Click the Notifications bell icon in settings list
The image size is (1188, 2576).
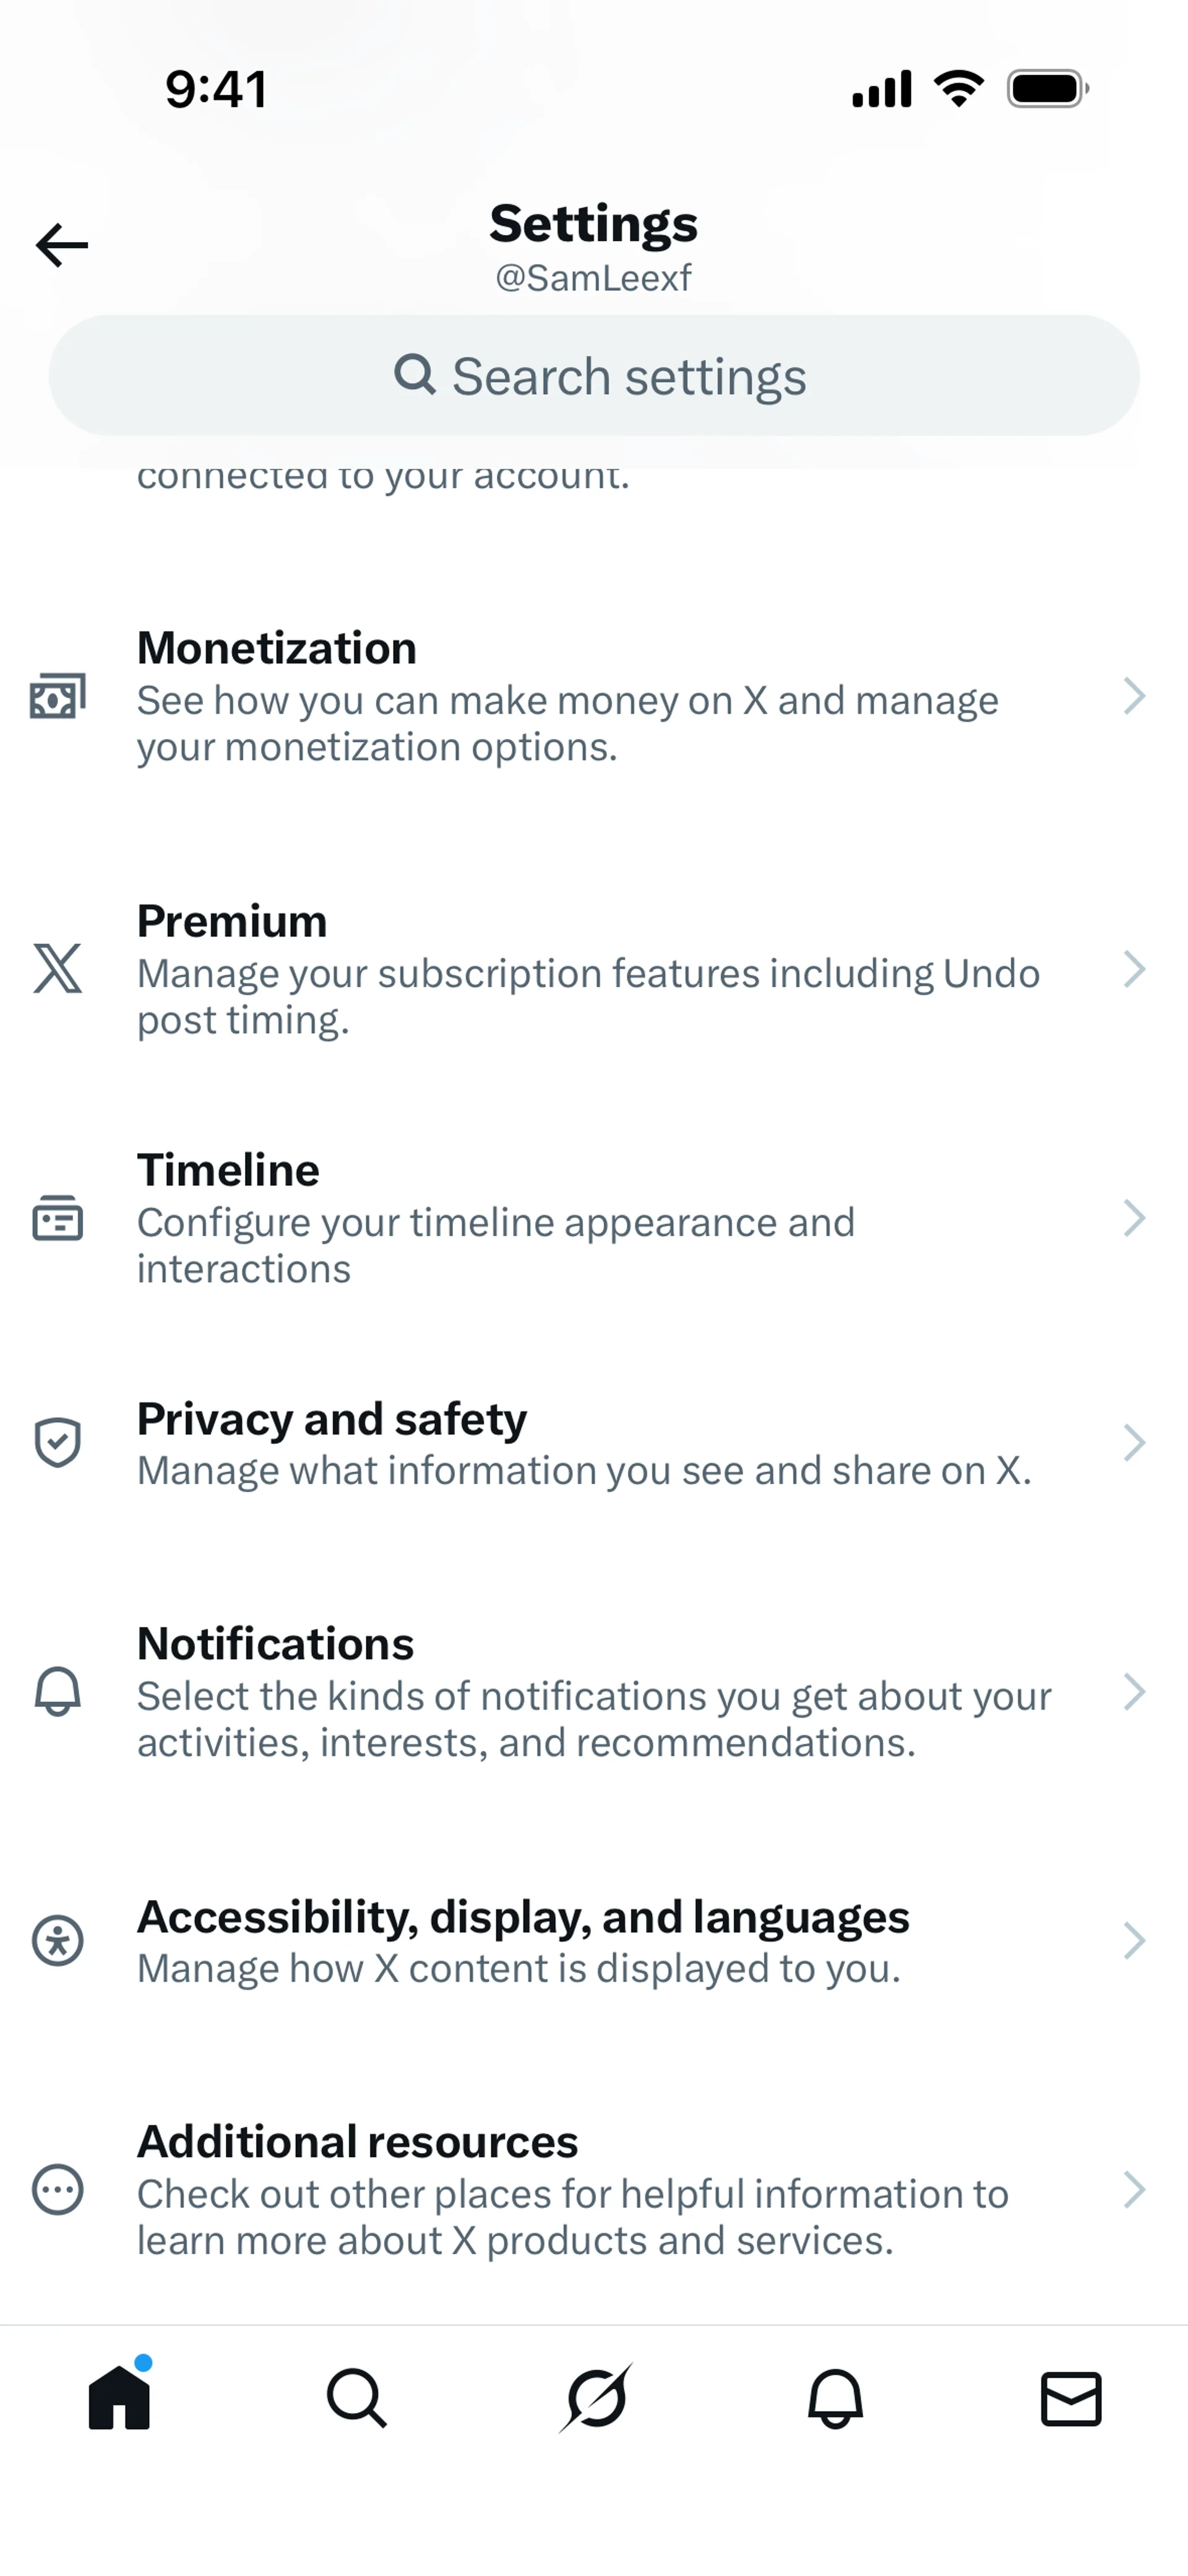(x=58, y=1692)
